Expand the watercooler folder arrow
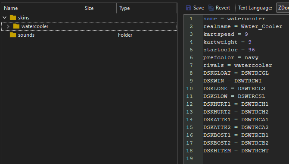 pyautogui.click(x=8, y=26)
